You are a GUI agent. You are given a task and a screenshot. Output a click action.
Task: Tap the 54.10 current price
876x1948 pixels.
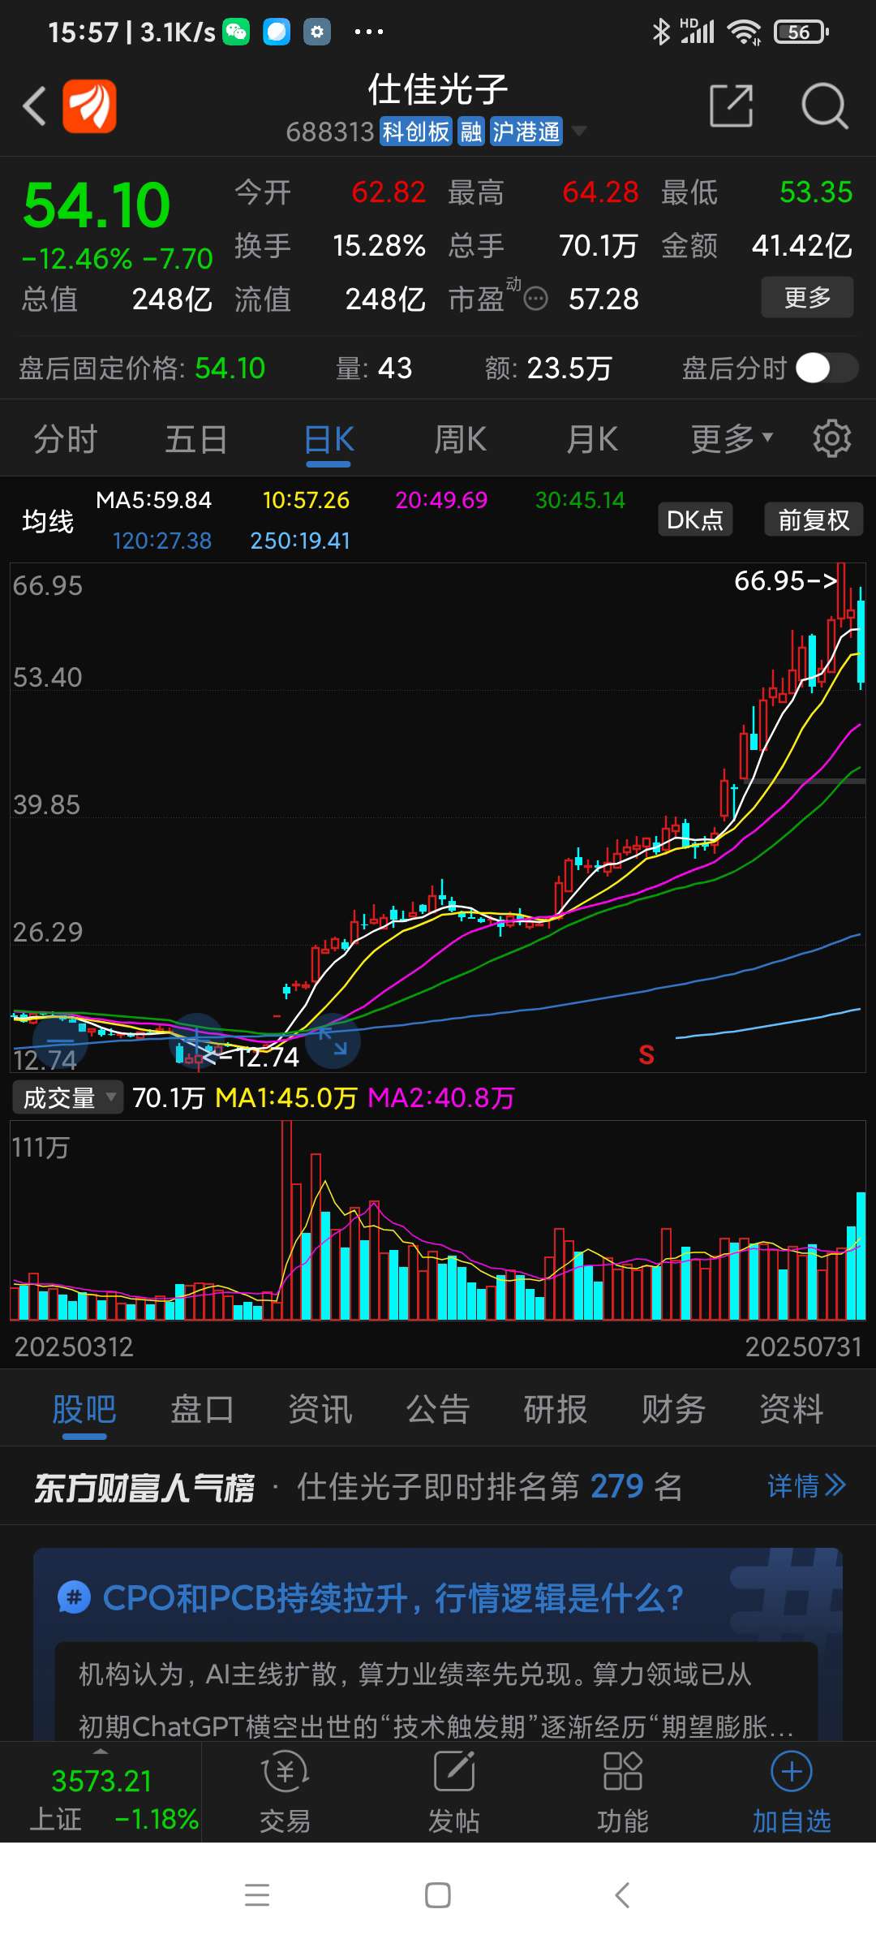(x=97, y=205)
